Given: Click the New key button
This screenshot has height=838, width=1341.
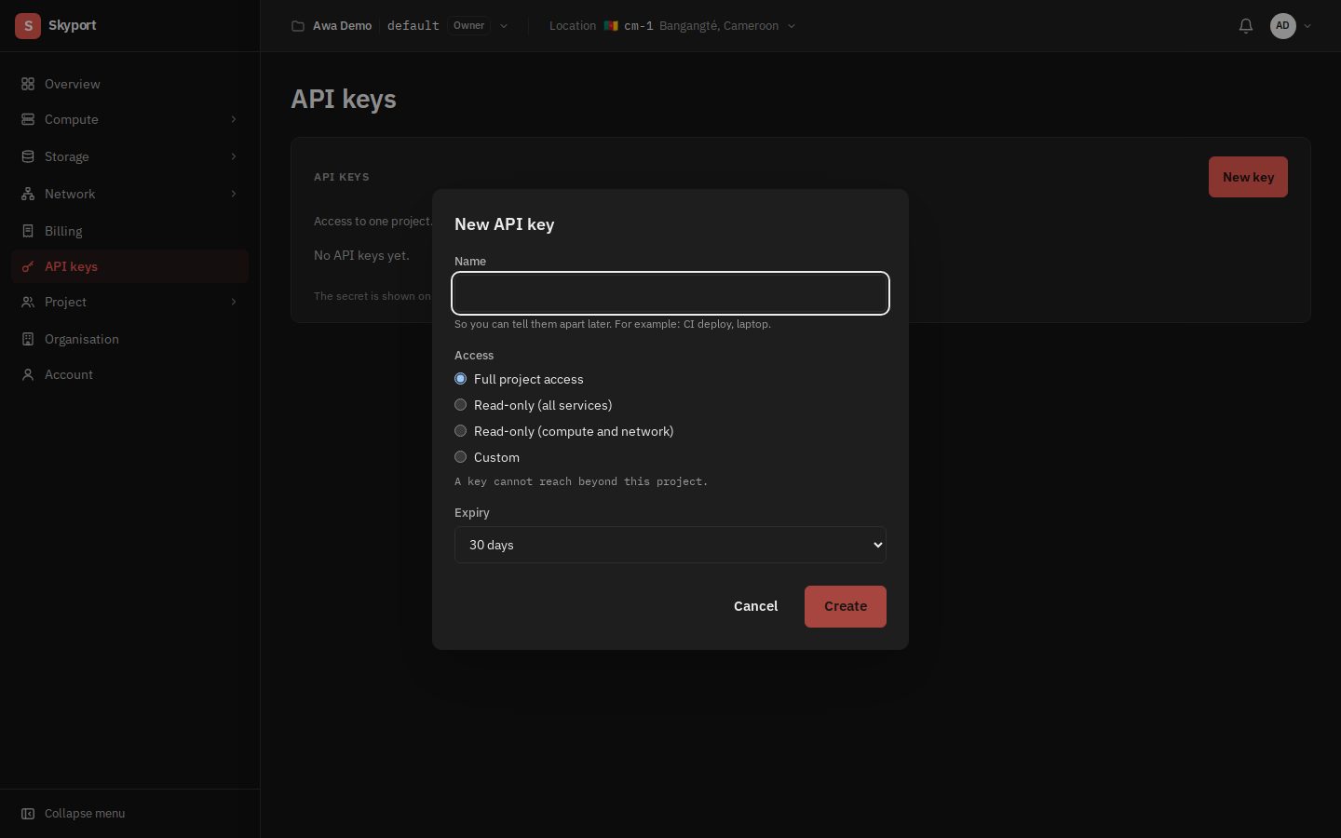Looking at the screenshot, I should tap(1248, 177).
